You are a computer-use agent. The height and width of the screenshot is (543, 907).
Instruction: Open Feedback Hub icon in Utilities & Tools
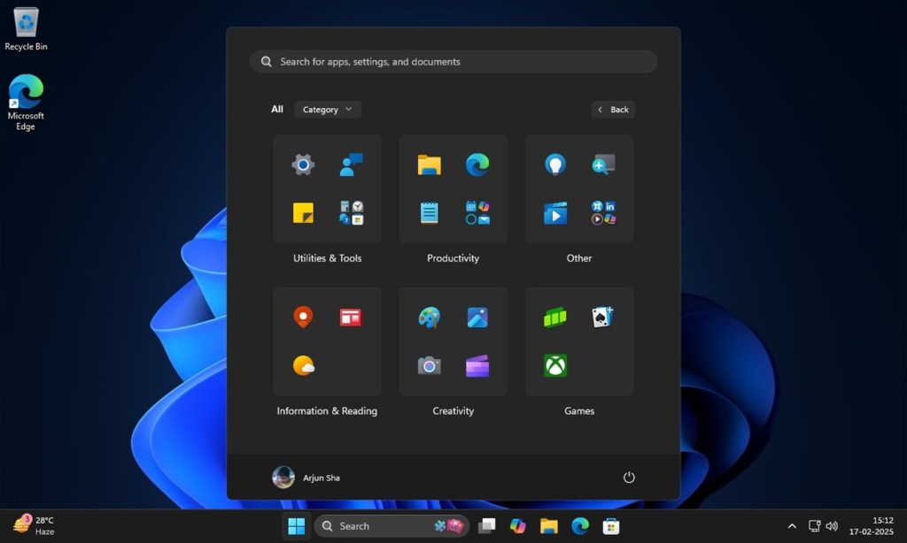(x=351, y=164)
